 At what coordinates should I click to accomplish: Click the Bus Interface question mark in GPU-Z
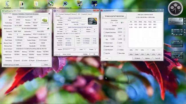click(49, 34)
